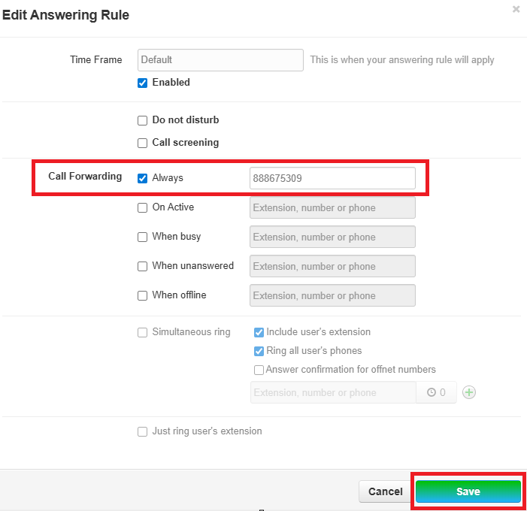527x511 pixels.
Task: Click the Save button
Action: (x=468, y=491)
